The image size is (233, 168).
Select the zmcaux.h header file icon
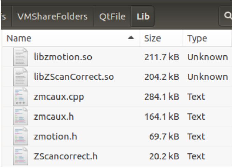coord(20,117)
